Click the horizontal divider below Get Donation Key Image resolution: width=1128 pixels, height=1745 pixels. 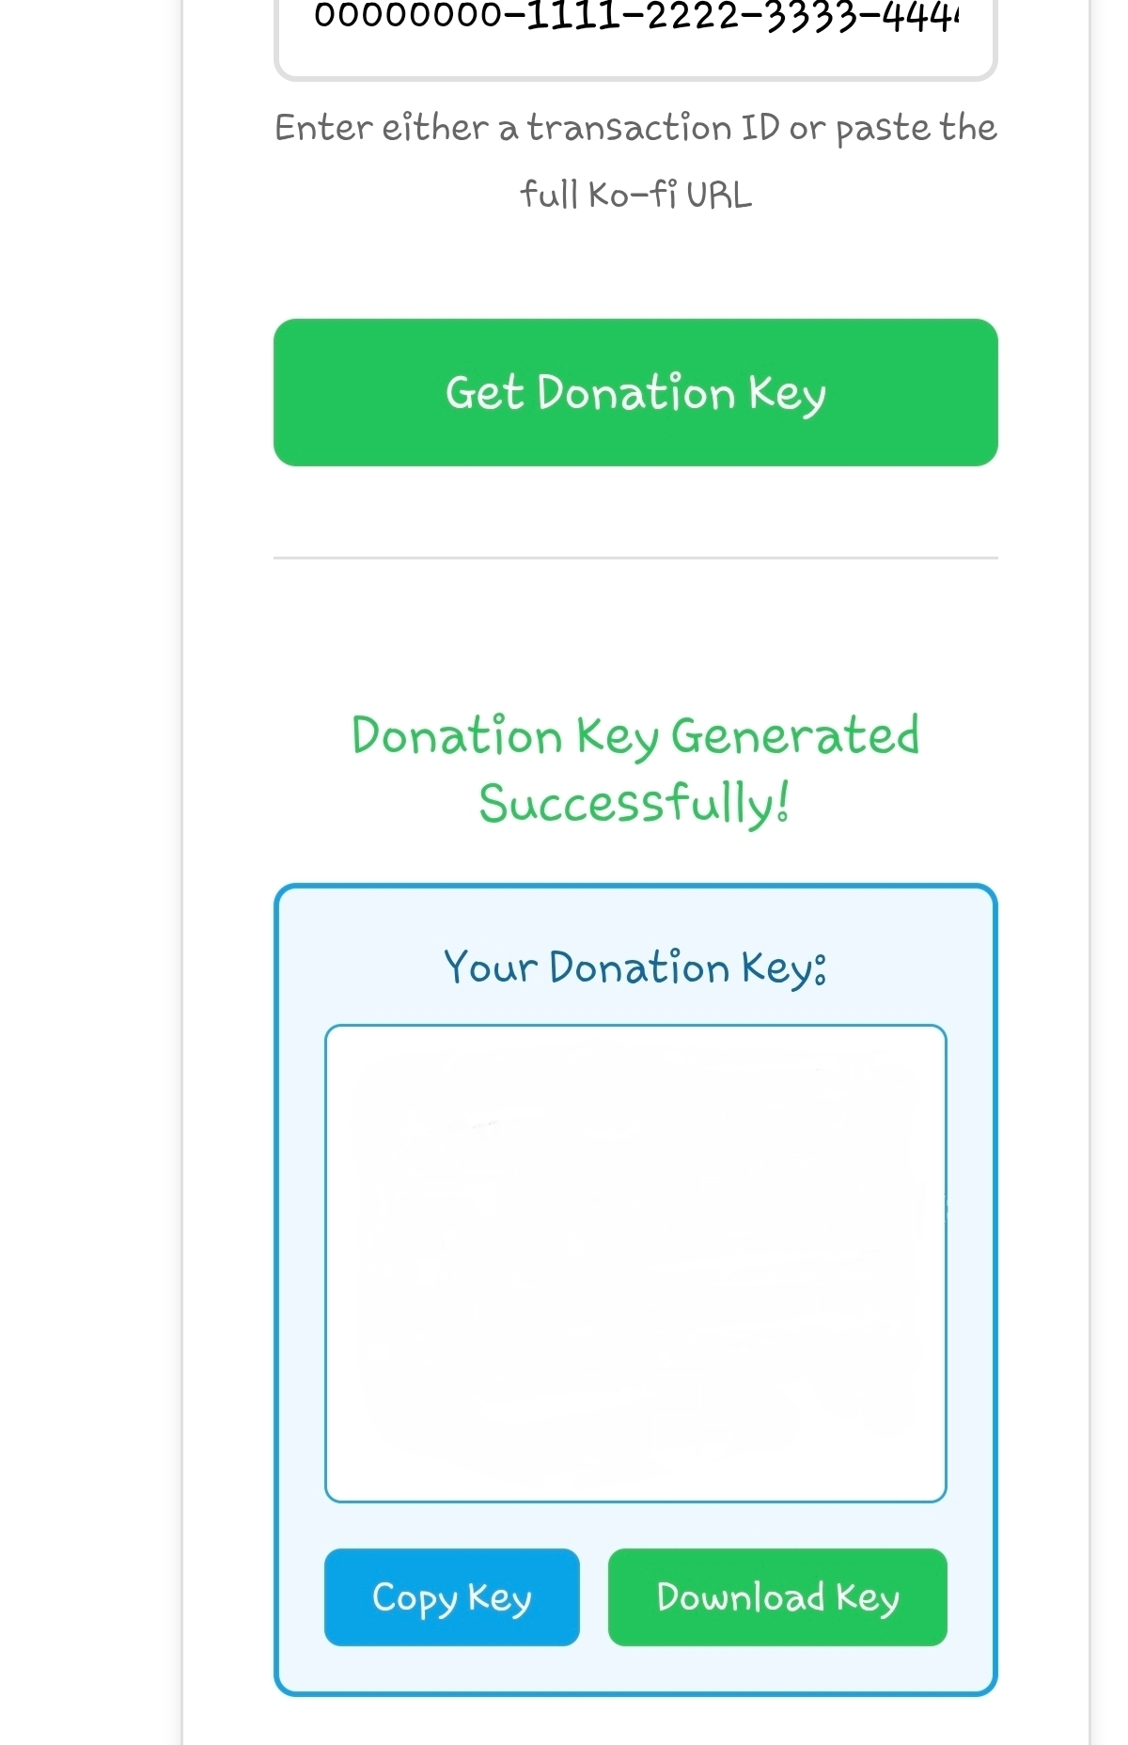[x=635, y=558]
